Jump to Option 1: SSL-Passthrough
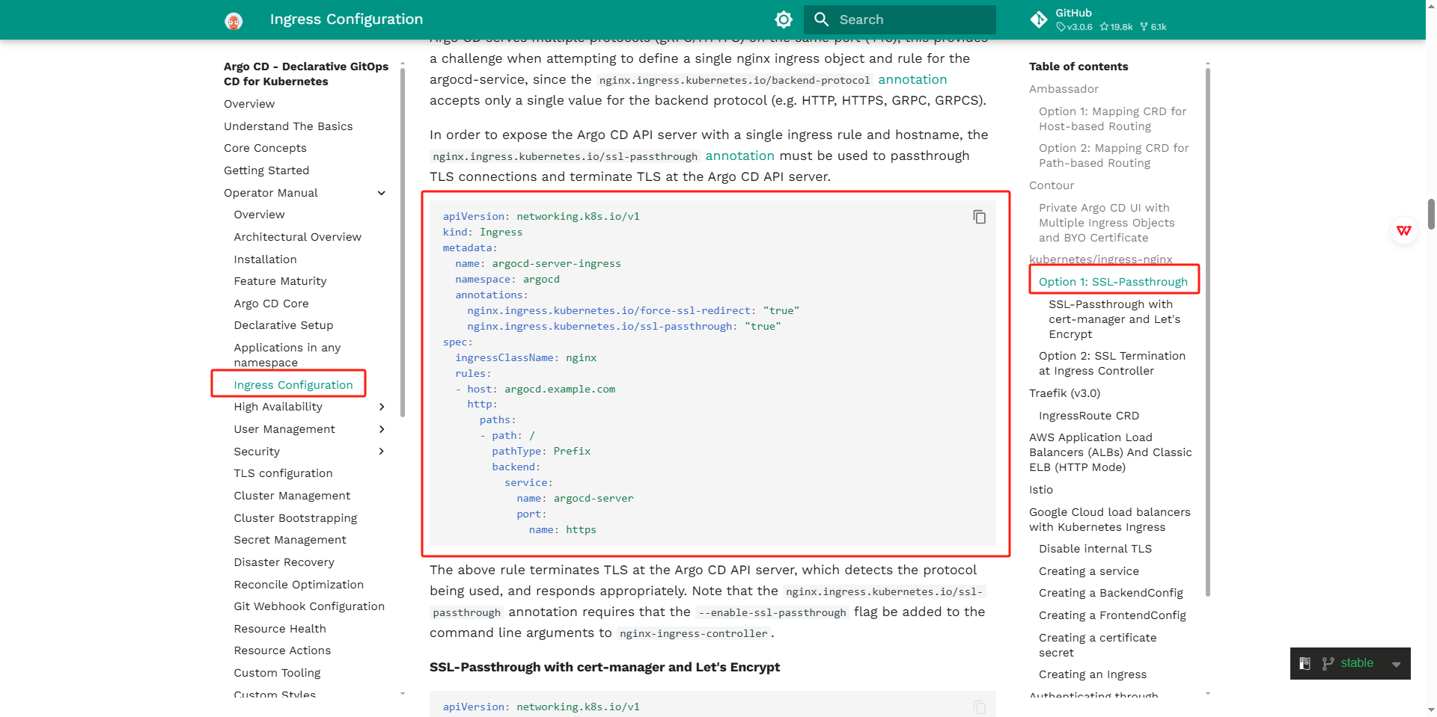Screen dimensions: 1437x717 (x=1113, y=282)
